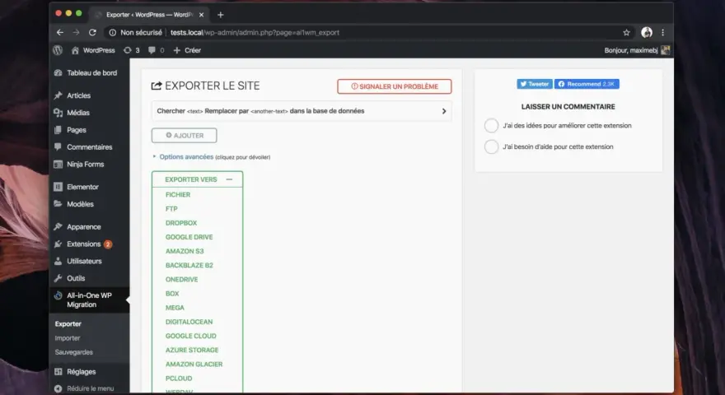The image size is (725, 395).
Task: Expand Options avancées
Action: 186,156
